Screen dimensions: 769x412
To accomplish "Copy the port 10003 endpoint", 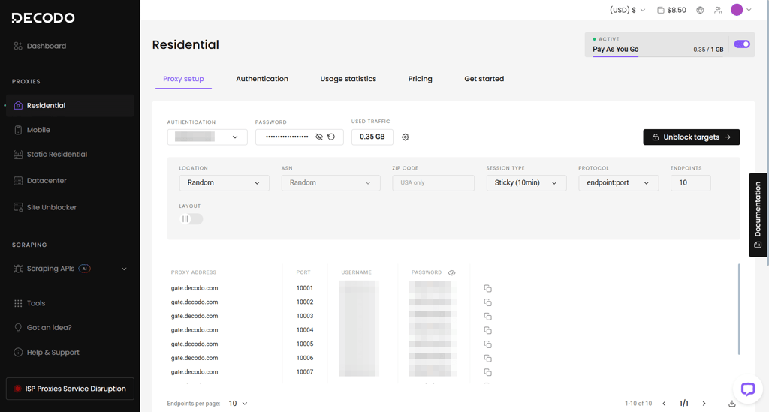I will [x=487, y=317].
